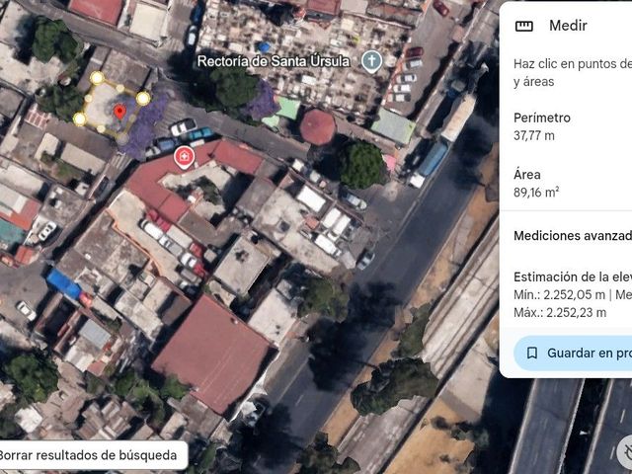Viewport: 632px width, 474px height.
Task: Click the Área label
Action: [526, 175]
